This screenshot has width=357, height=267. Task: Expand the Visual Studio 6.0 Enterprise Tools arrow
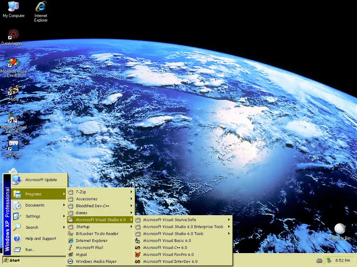coord(229,227)
